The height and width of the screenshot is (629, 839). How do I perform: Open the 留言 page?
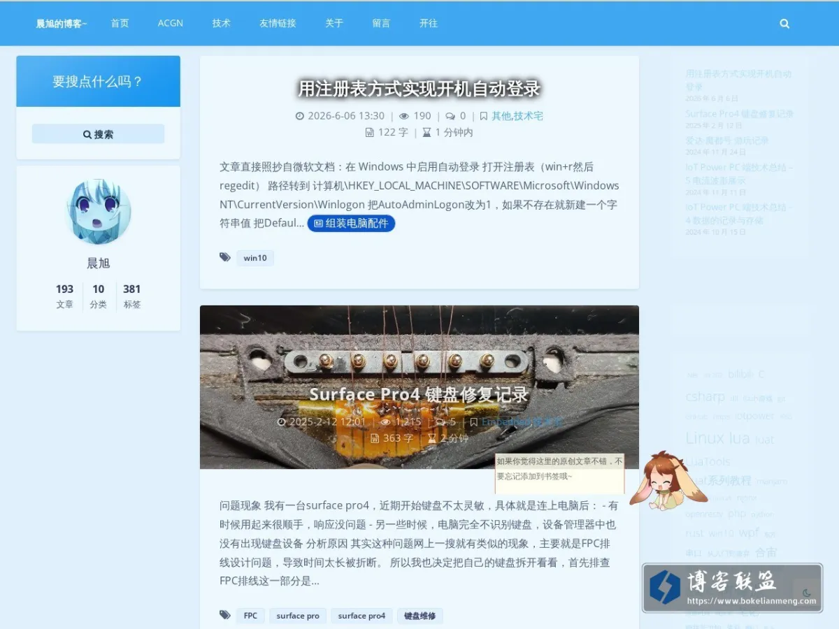[381, 23]
